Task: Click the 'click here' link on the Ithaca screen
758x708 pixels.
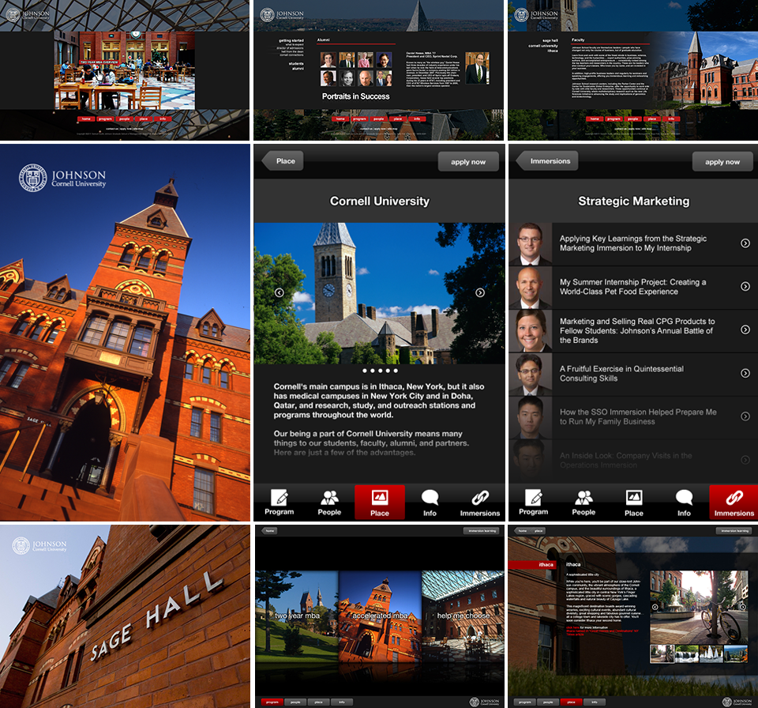Action: point(572,627)
